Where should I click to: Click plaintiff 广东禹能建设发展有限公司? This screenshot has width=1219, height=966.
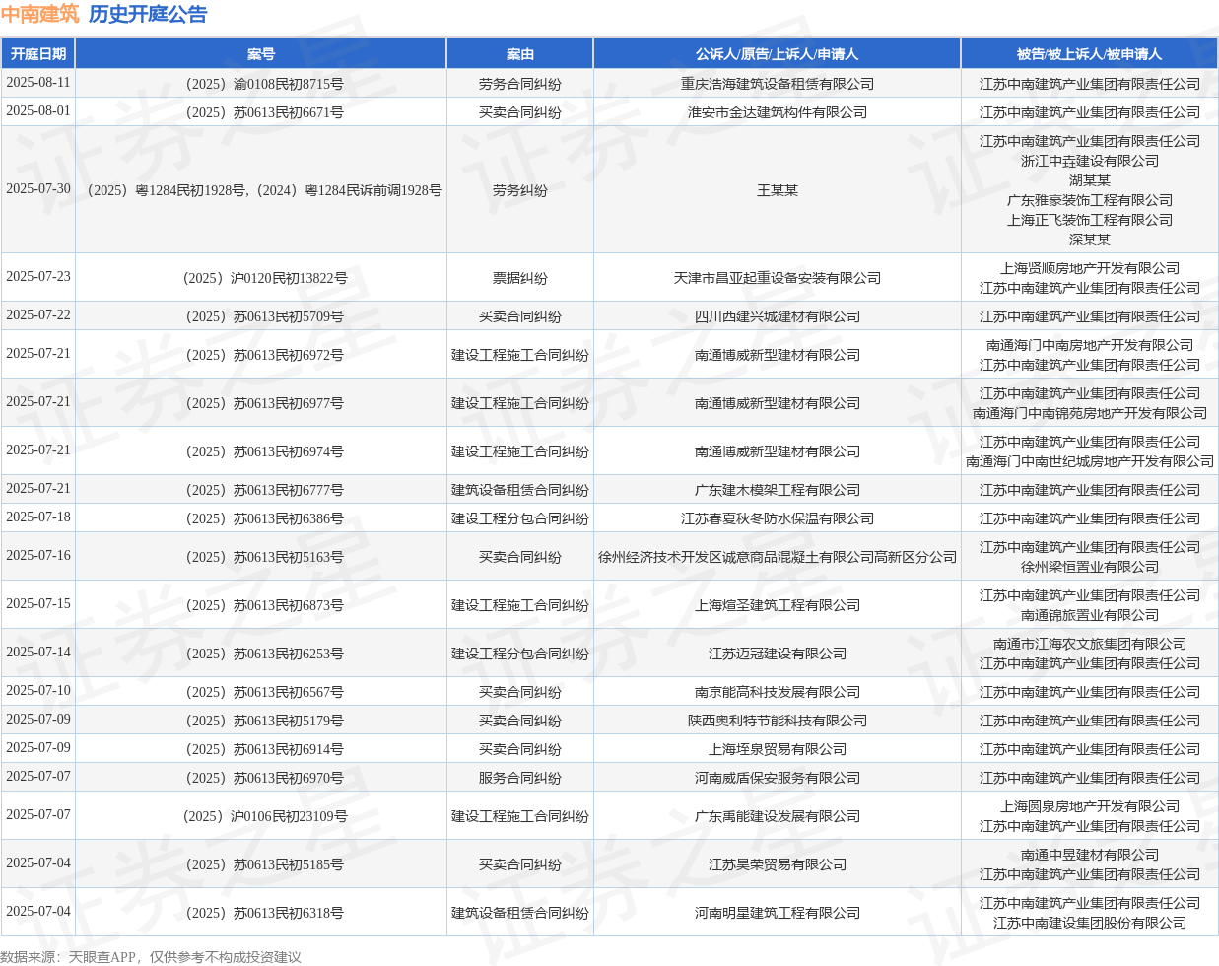tap(778, 816)
